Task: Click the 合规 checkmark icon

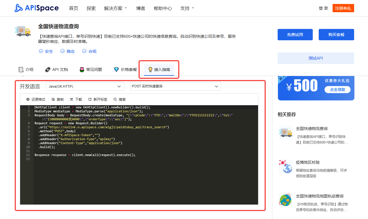Action: pyautogui.click(x=84, y=51)
